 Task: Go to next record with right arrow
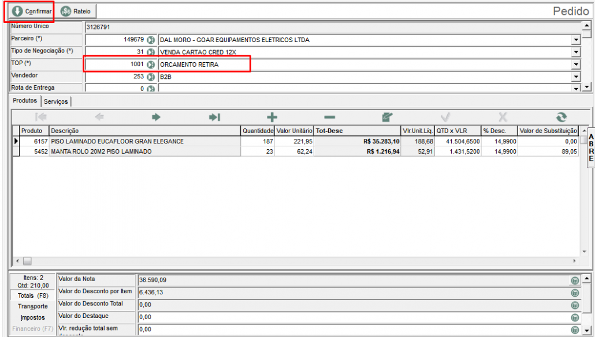pyautogui.click(x=156, y=117)
